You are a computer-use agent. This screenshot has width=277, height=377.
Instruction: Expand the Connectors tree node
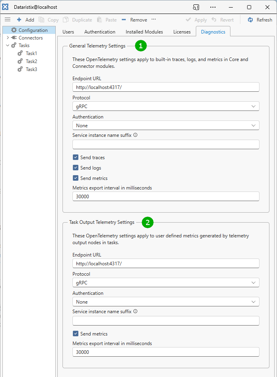pyautogui.click(x=7, y=38)
